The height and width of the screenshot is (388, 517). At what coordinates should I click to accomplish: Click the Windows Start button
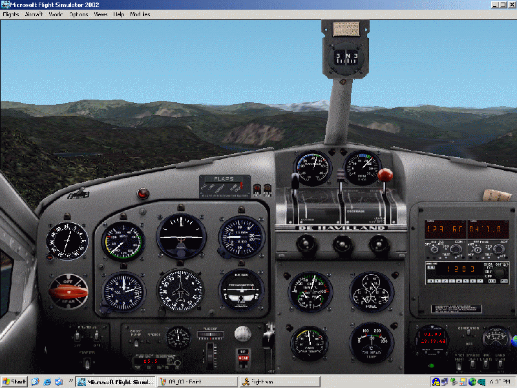14,382
